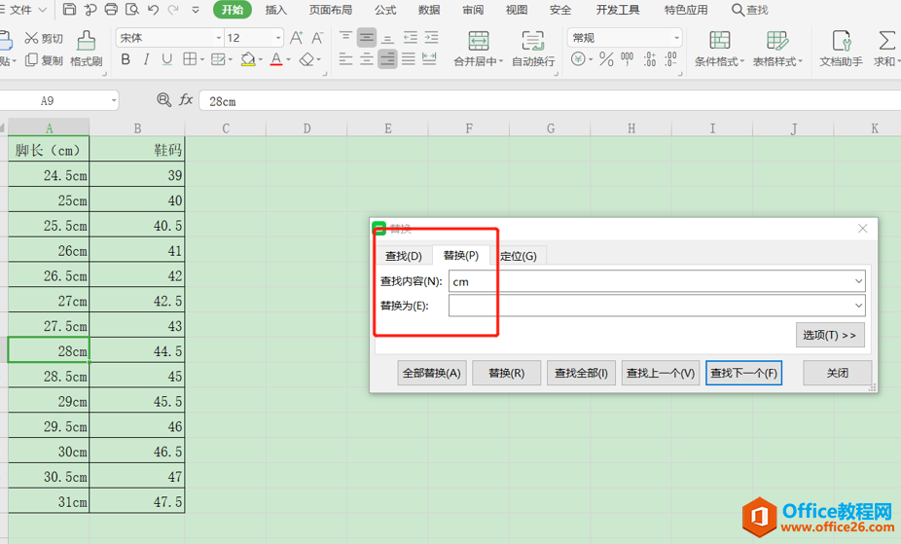Undo the last action

point(153,9)
